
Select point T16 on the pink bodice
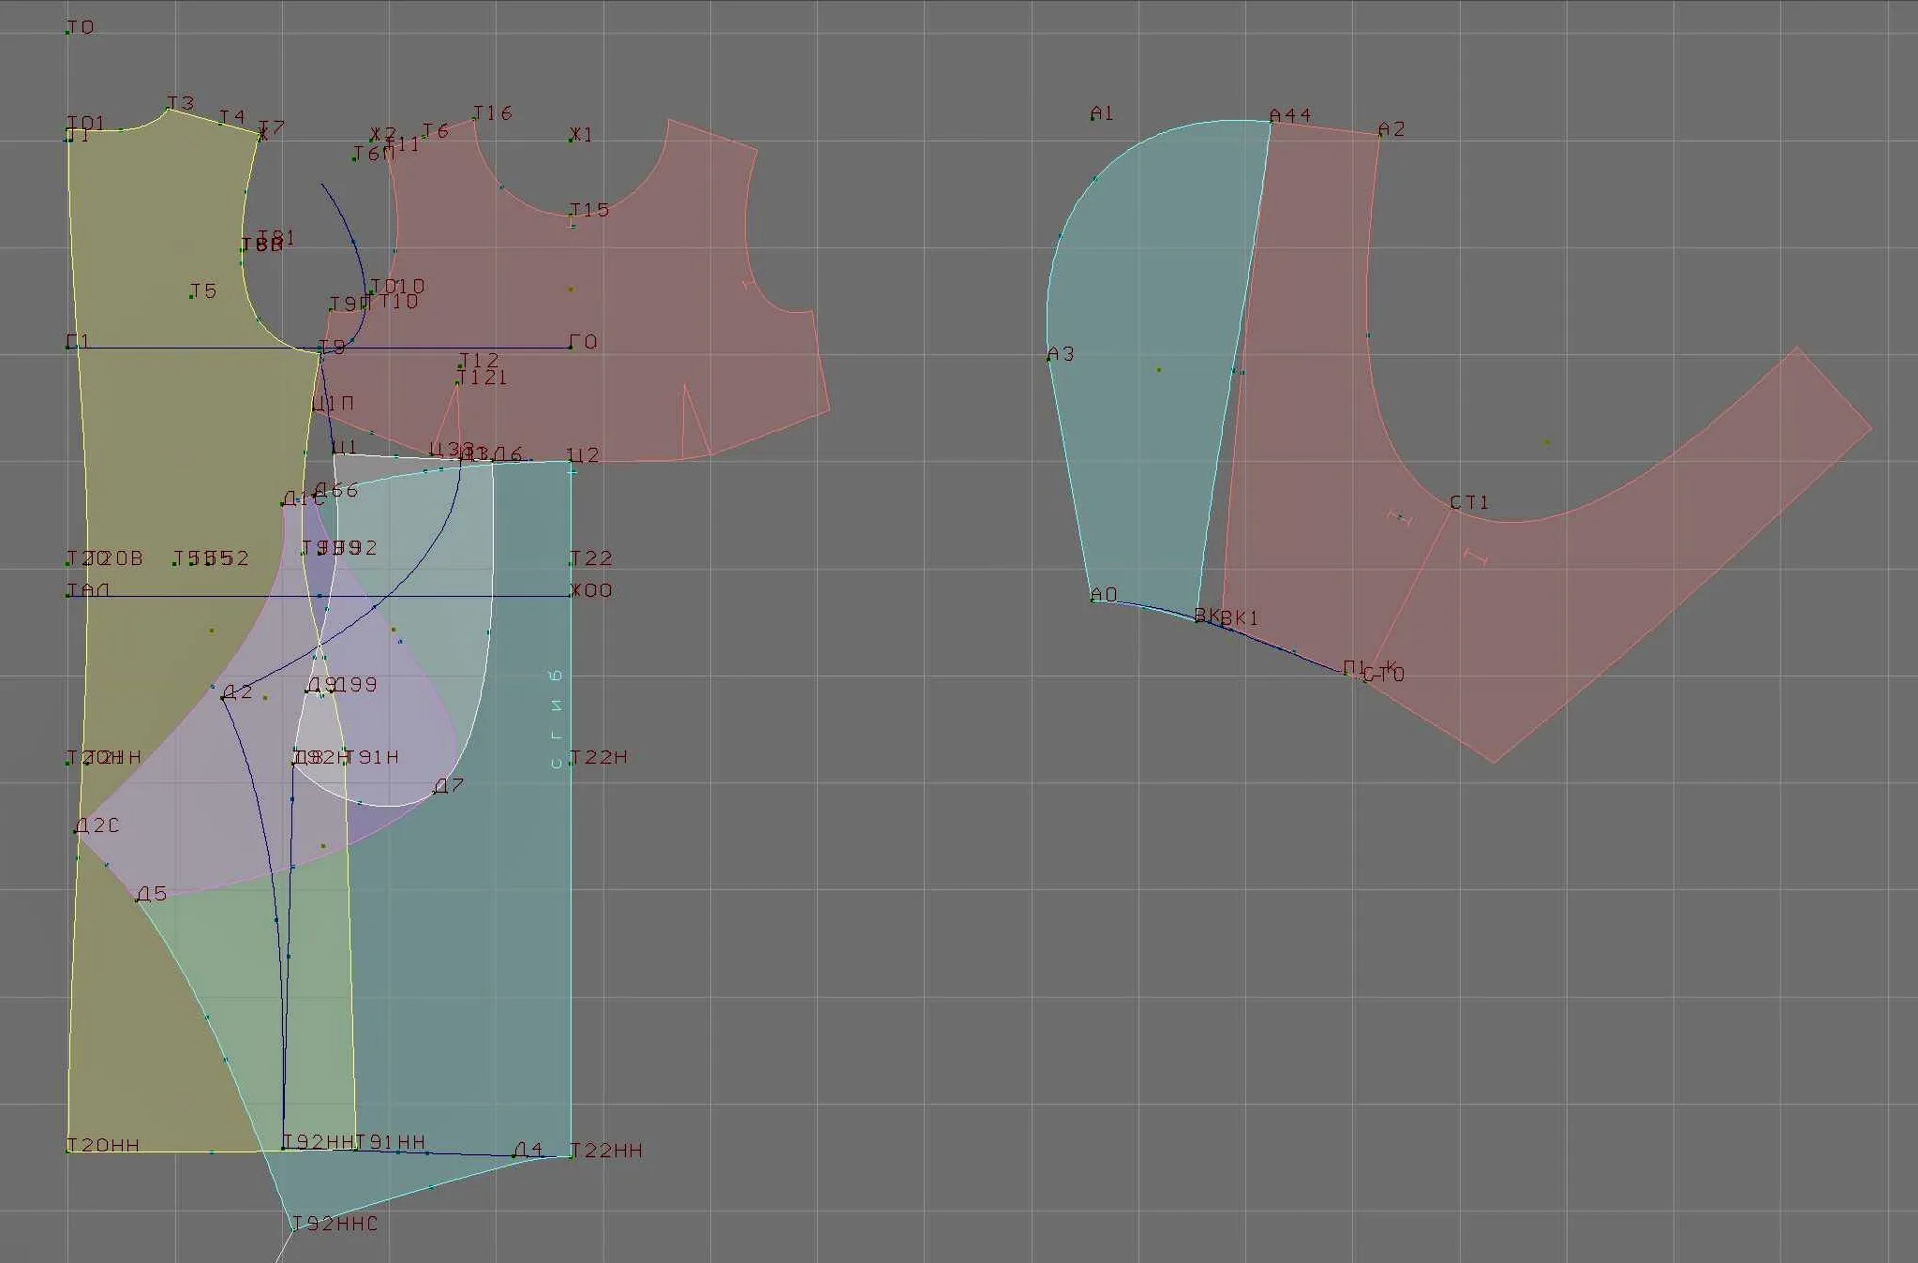click(x=474, y=119)
